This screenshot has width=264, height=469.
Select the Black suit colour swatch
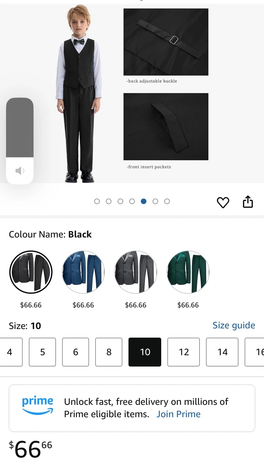pos(31,272)
